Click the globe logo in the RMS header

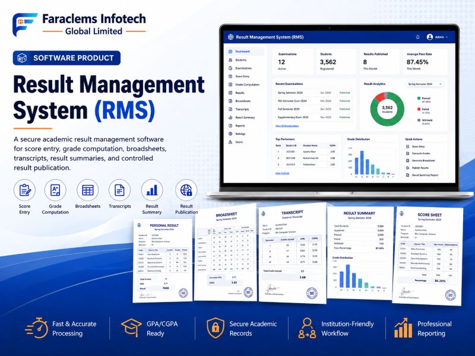[x=230, y=37]
